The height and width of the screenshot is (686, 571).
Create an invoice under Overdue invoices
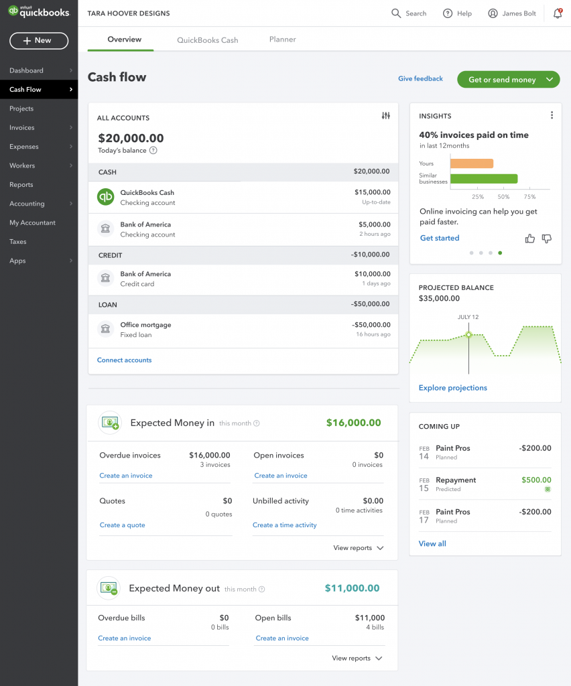click(126, 476)
